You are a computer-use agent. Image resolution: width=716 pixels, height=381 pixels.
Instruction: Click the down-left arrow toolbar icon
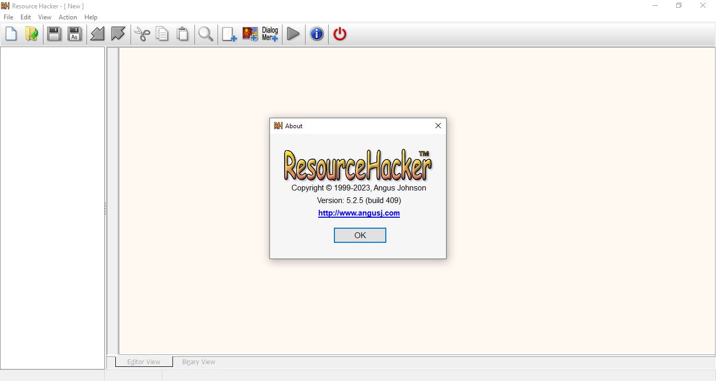(x=97, y=34)
